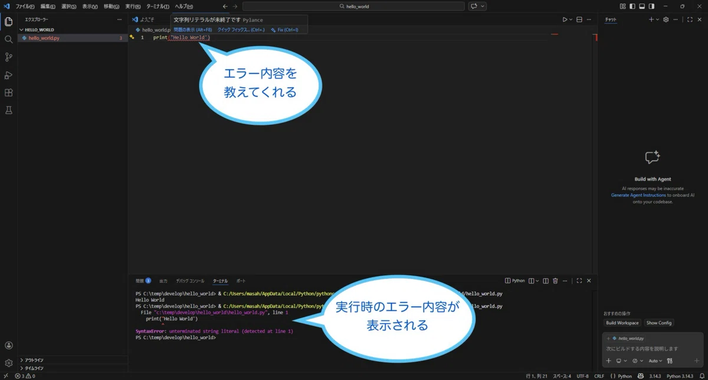The width and height of the screenshot is (708, 380).
Task: Close the Chat panel
Action: click(x=700, y=19)
